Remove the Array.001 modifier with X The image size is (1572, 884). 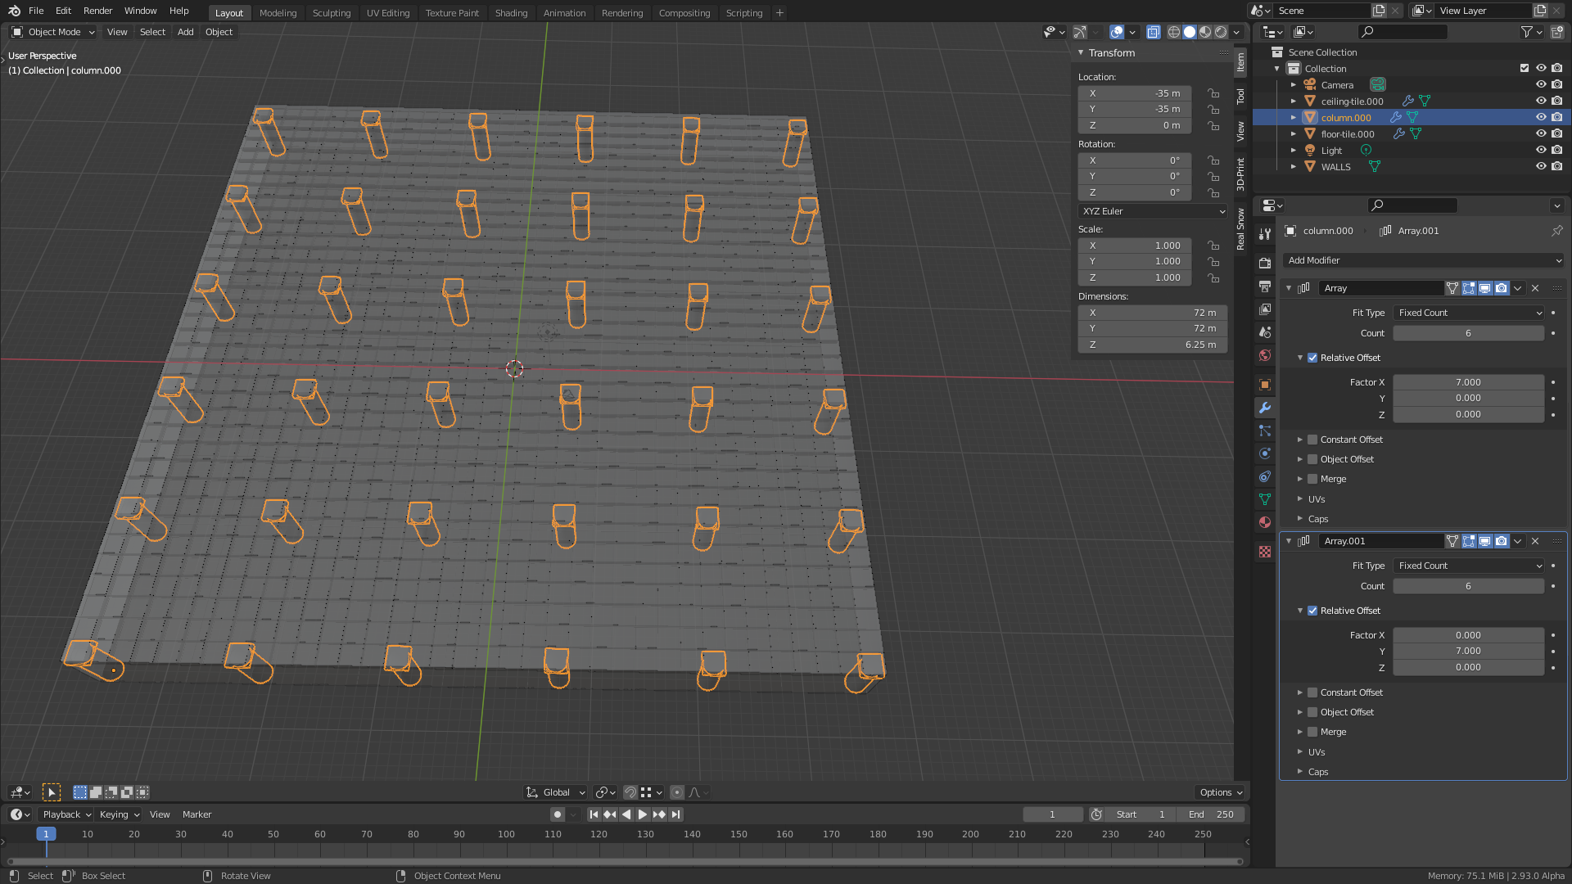[x=1535, y=541]
